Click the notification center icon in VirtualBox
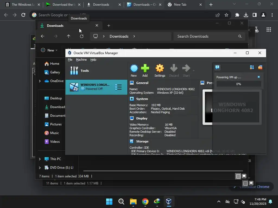This screenshot has height=208, width=278. [217, 67]
